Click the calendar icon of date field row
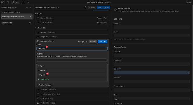 click(38, 99)
